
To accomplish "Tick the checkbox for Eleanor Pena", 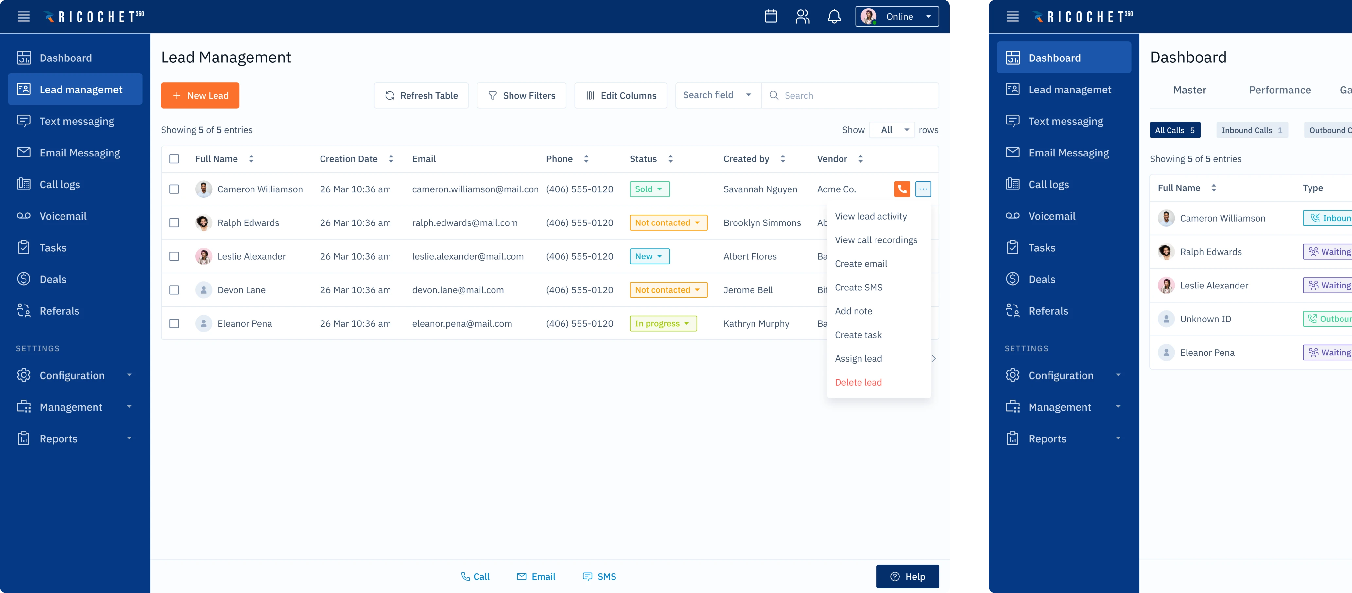I will (x=174, y=323).
